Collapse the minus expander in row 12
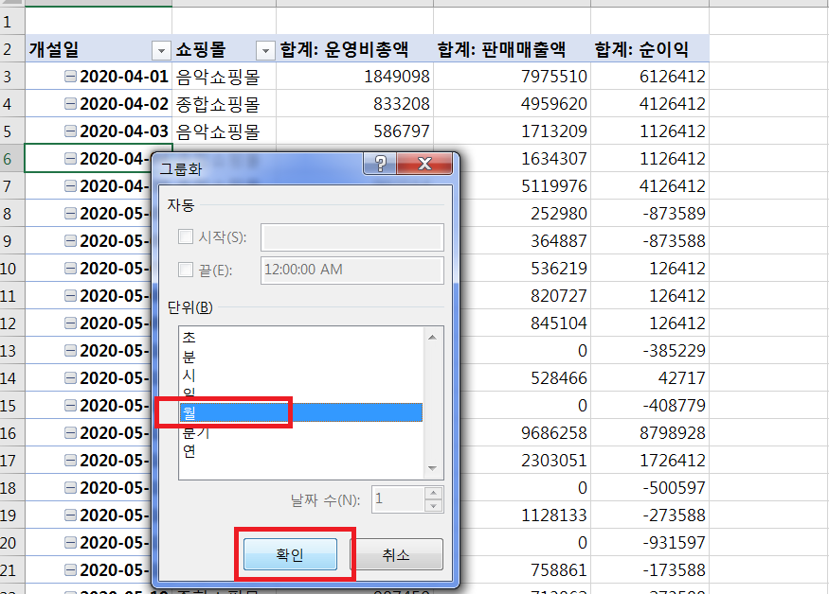This screenshot has height=594, width=829. coord(70,323)
